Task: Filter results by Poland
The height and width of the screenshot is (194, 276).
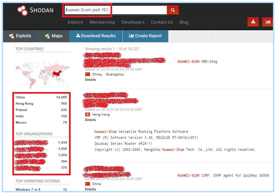Action: coord(41,110)
